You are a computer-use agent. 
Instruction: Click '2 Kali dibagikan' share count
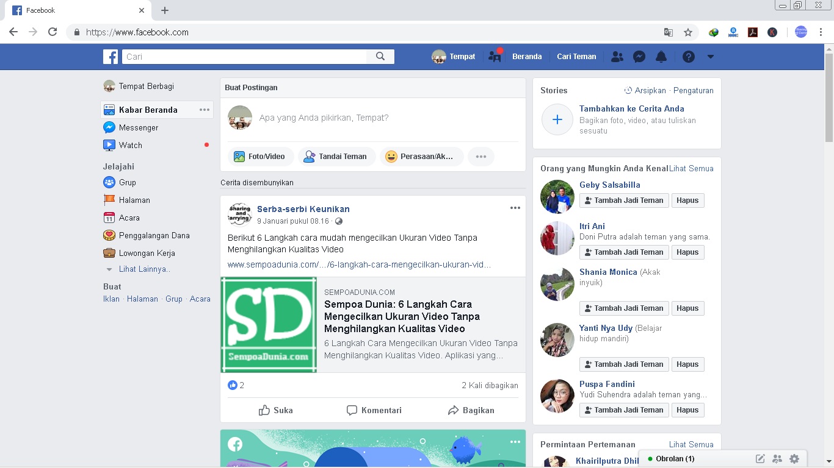(x=490, y=385)
